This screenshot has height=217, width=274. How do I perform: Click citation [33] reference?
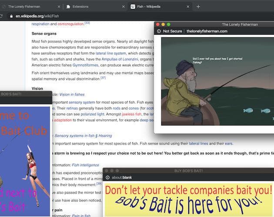click(87, 23)
